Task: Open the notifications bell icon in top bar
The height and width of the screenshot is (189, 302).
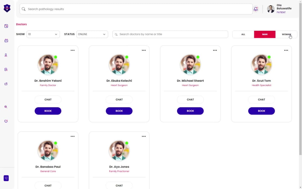Action: click(256, 9)
